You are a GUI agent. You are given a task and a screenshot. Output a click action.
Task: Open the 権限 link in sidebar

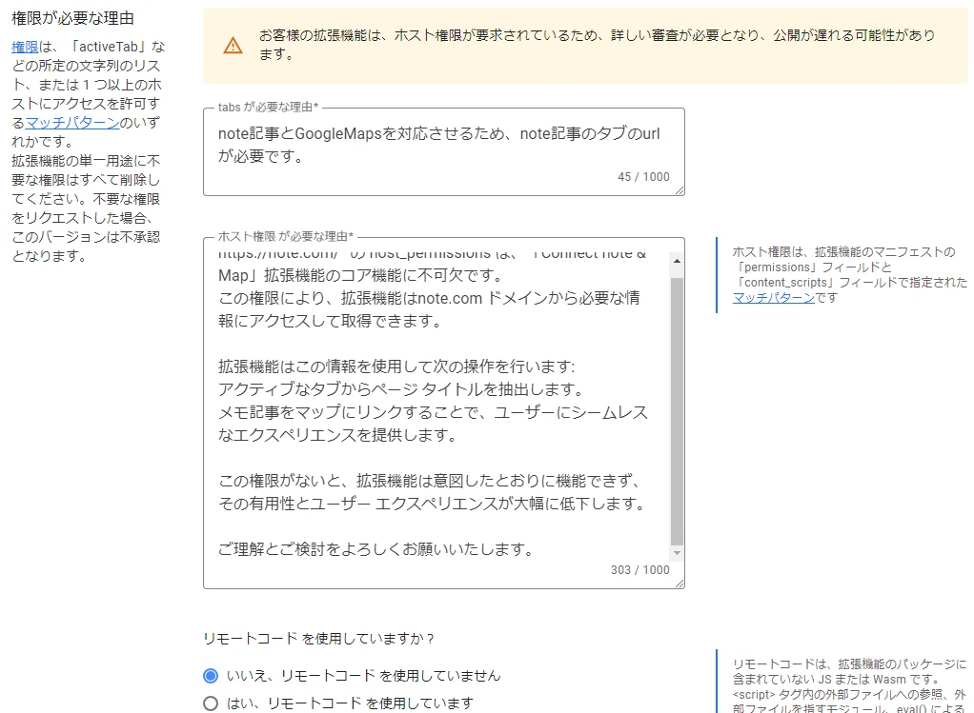tap(25, 47)
